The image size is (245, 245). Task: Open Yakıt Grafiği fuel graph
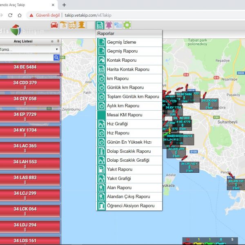tap(129, 178)
